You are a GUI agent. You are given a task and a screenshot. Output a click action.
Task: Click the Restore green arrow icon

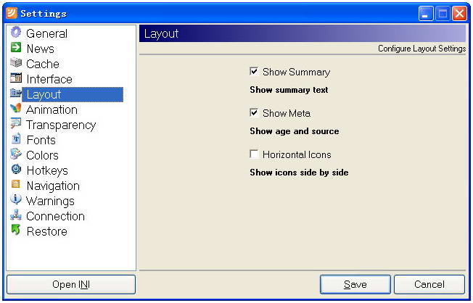tap(16, 230)
